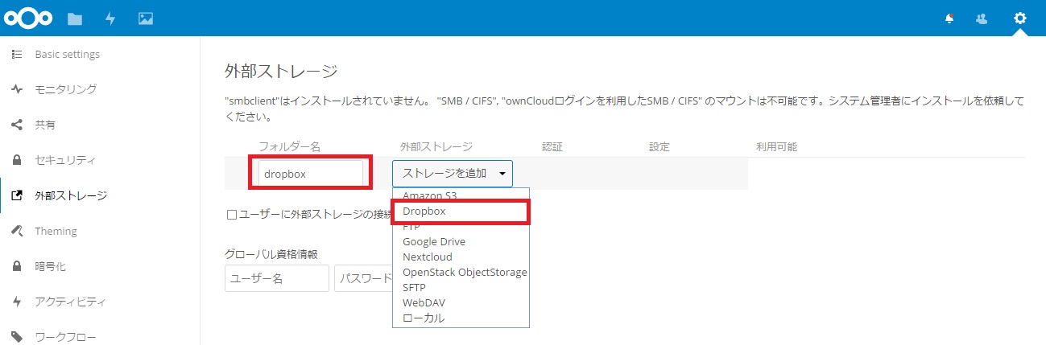Click the 外部ストレージ page heading
Screen dimensions: 1046x345
(280, 71)
